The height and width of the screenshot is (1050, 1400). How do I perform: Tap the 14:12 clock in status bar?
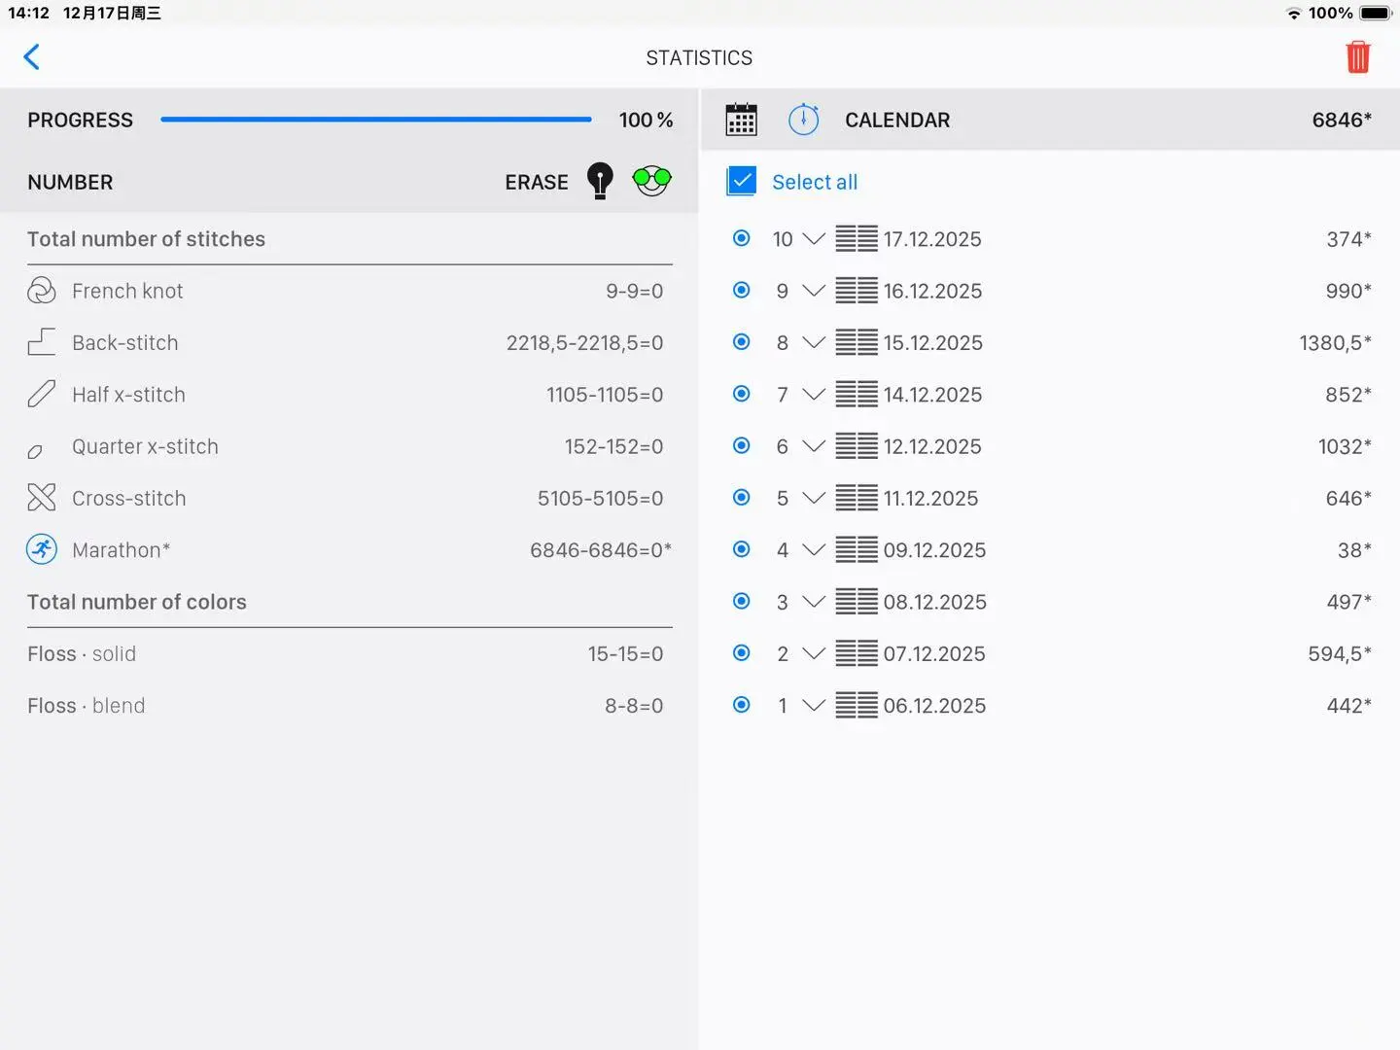(x=28, y=14)
